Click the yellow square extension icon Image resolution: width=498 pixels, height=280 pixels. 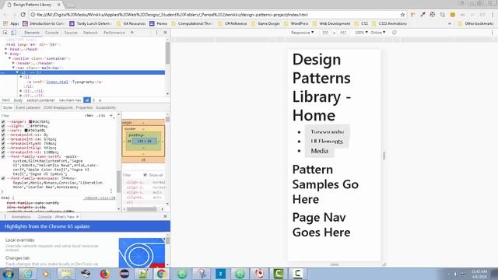coord(453,15)
